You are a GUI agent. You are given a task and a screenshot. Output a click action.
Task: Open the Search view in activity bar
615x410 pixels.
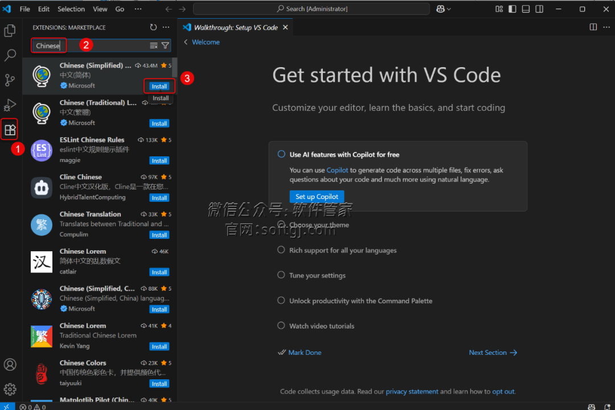point(10,55)
